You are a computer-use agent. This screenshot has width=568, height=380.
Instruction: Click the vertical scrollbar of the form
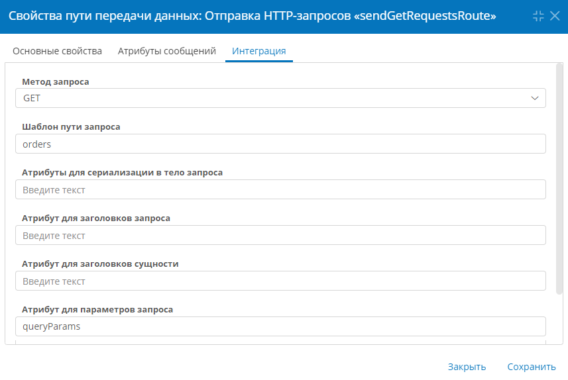pos(559,179)
